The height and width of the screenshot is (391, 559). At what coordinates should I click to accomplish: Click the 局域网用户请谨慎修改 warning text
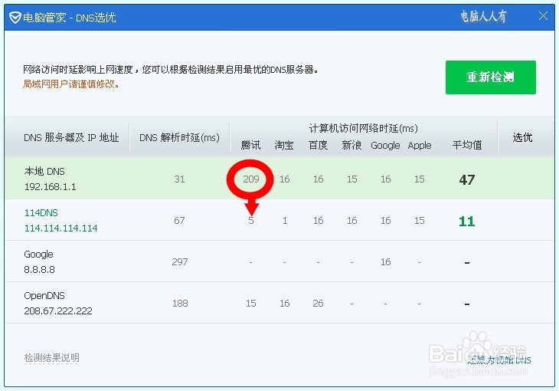(70, 84)
